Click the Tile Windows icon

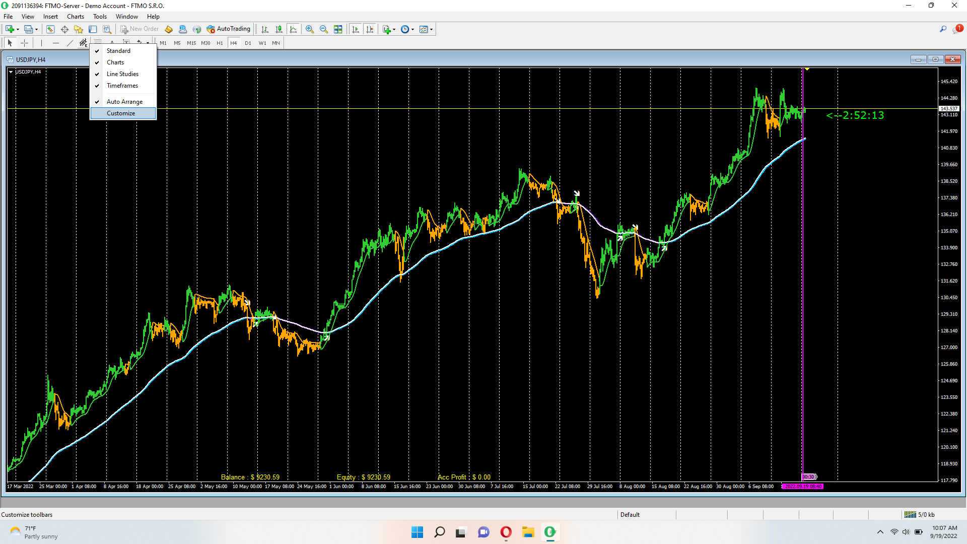point(338,29)
